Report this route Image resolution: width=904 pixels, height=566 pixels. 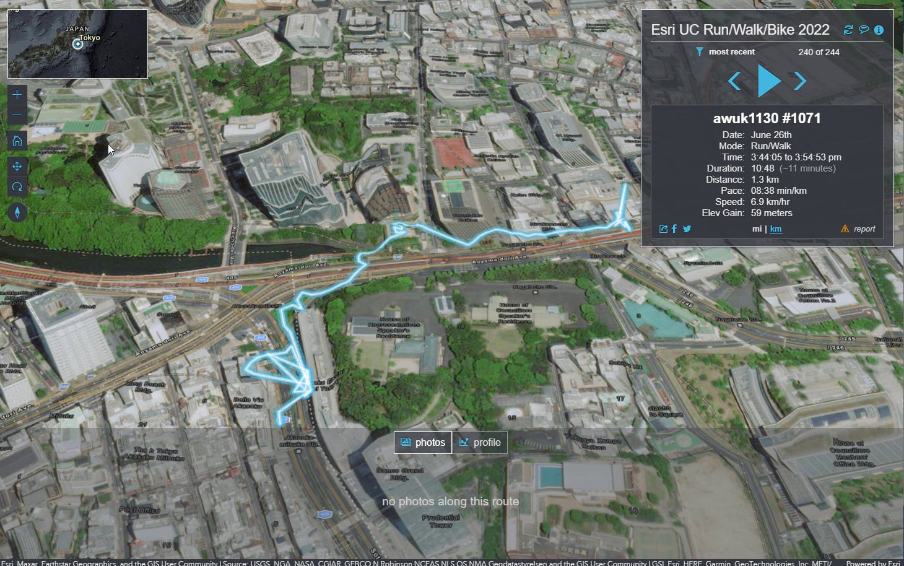pyautogui.click(x=858, y=229)
